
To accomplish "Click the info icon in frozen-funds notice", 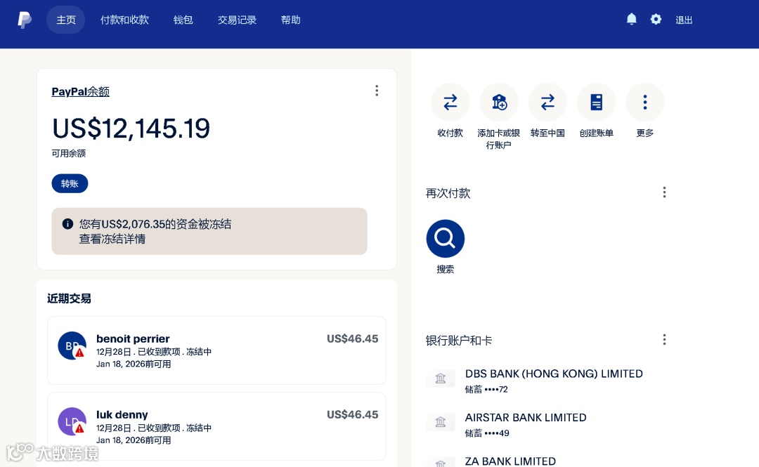I will [67, 224].
